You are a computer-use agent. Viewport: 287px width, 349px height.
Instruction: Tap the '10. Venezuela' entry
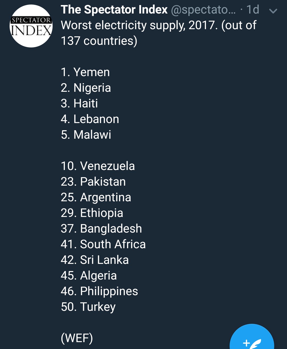[x=98, y=166]
